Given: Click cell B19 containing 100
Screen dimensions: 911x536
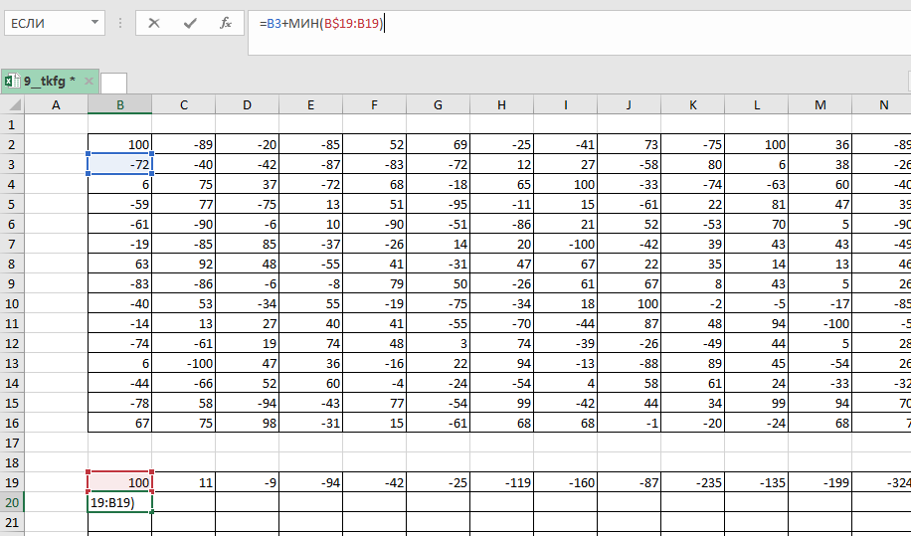Looking at the screenshot, I should pos(119,482).
